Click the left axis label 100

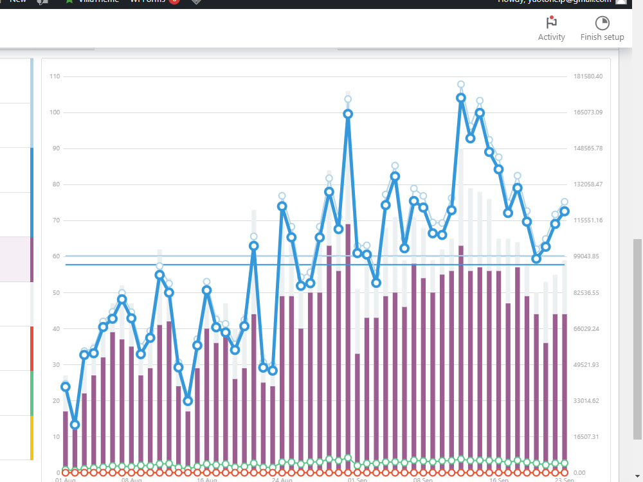pyautogui.click(x=55, y=112)
